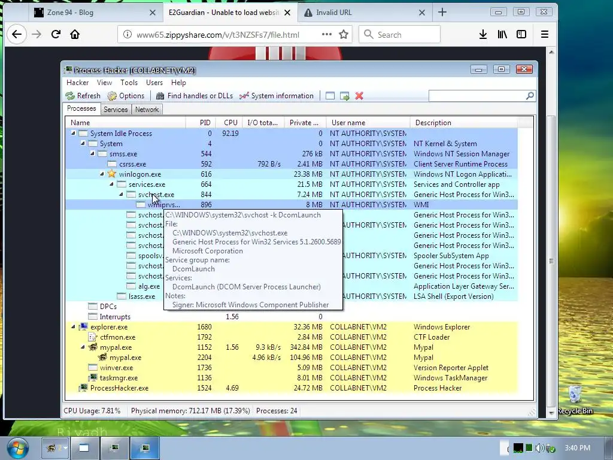Bookmark this page with star icon
The height and width of the screenshot is (460, 613).
[344, 34]
